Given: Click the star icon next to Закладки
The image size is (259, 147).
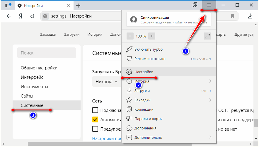Looking at the screenshot, I should [x=129, y=100].
